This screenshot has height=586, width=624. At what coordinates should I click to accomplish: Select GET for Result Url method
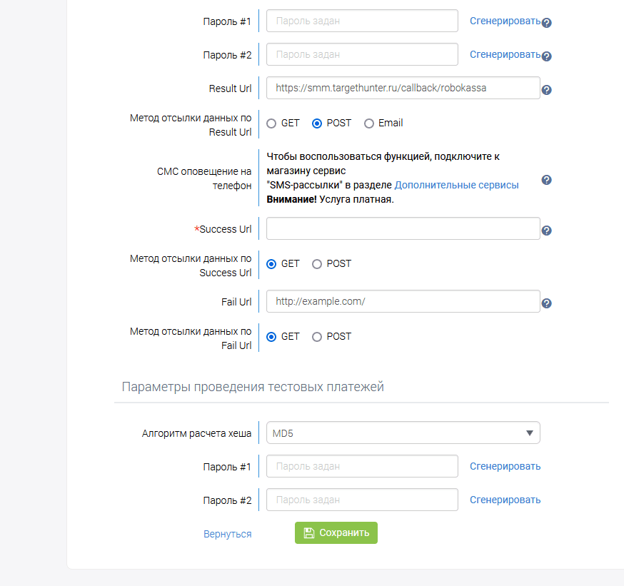(271, 123)
